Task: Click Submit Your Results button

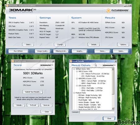Action: click(33, 92)
